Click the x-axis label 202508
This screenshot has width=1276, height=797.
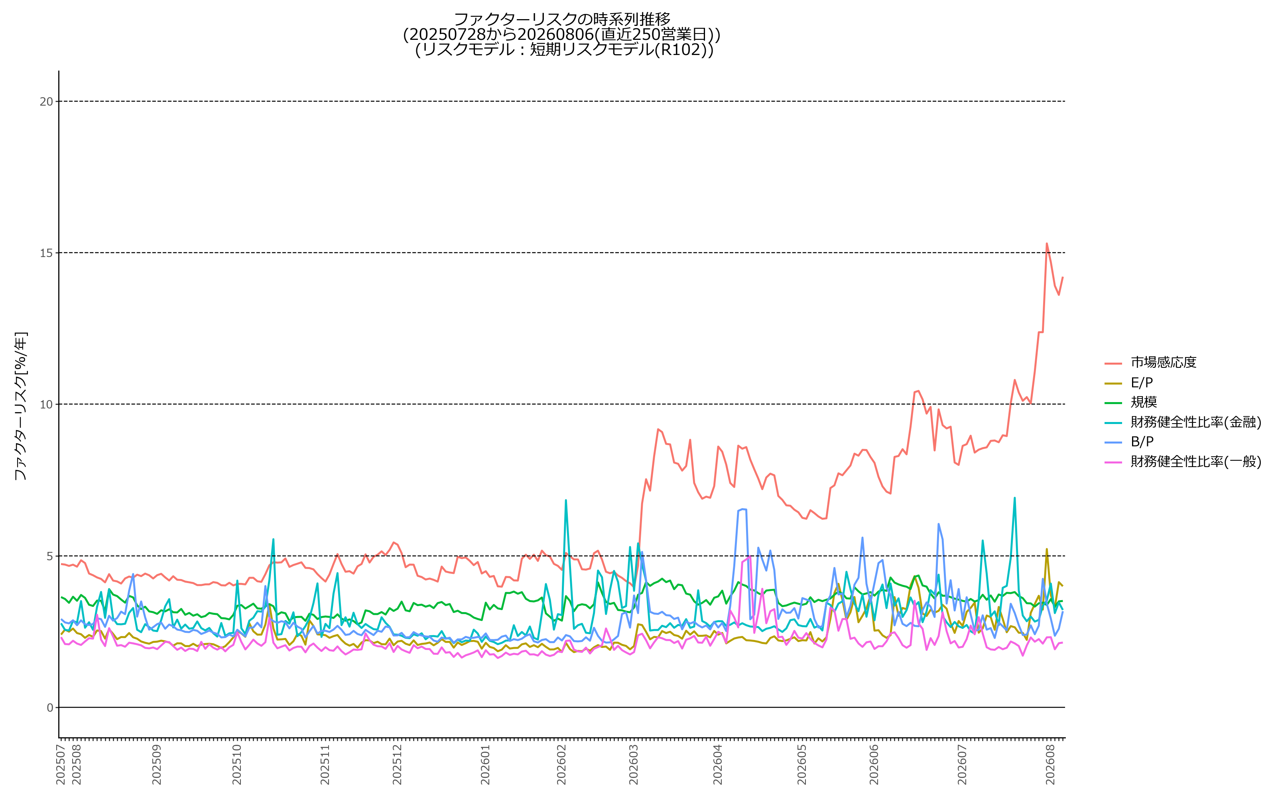(77, 764)
